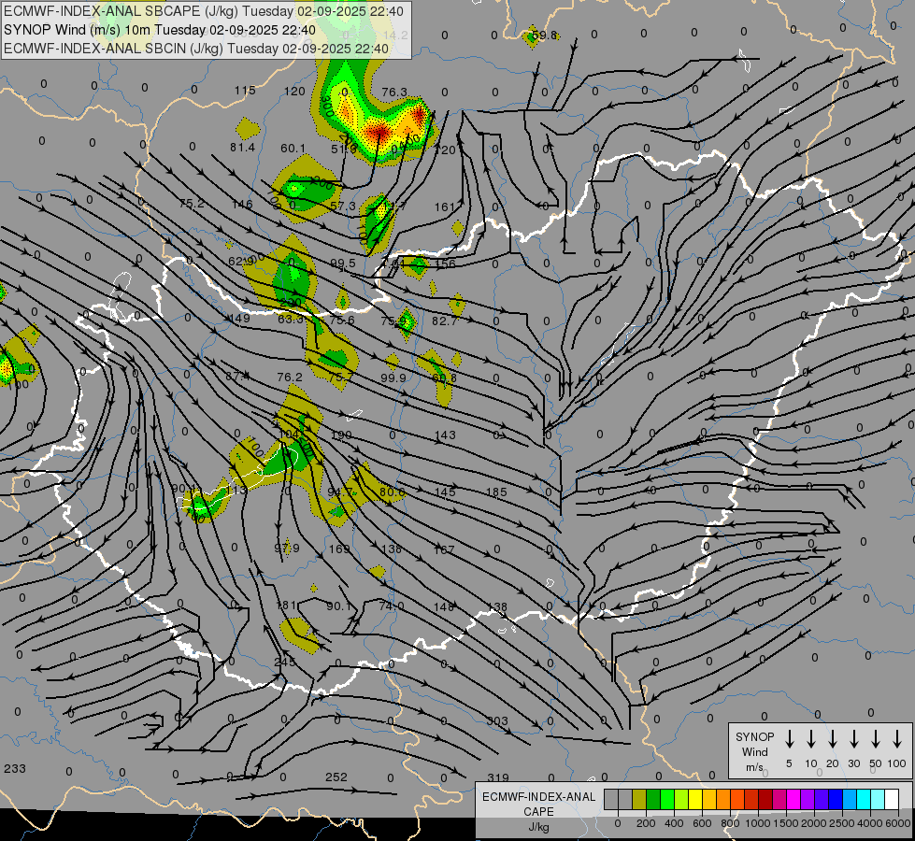915x841 pixels.
Task: Click the map value 148
Action: click(x=444, y=607)
